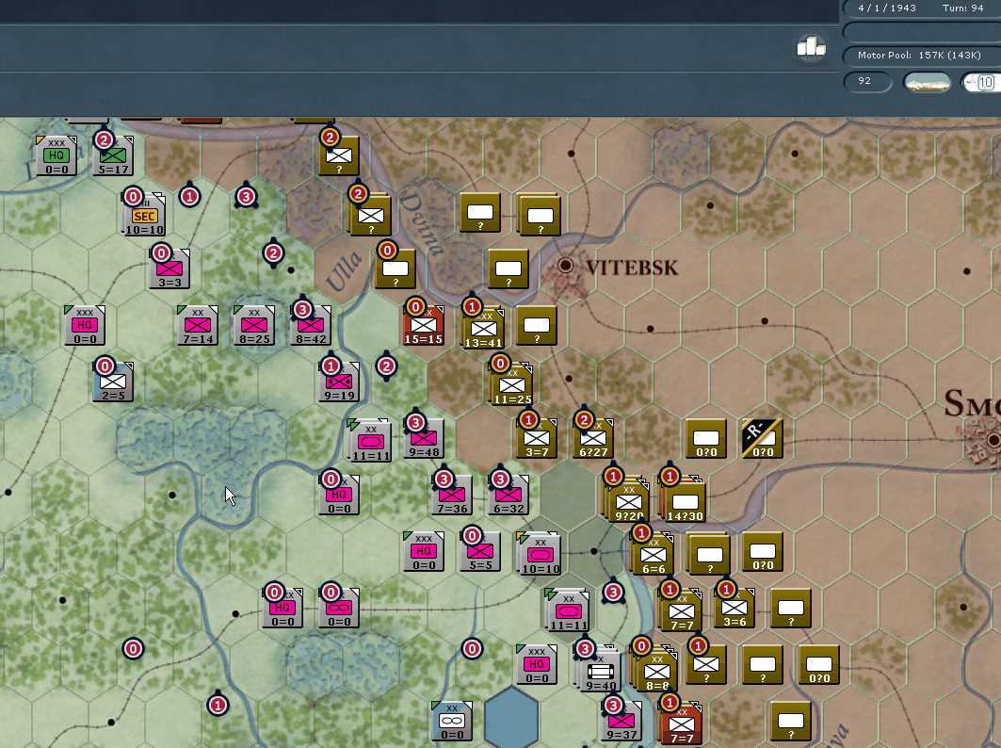The image size is (1001, 748).
Task: Select the Soviet 6?27 rifle unit
Action: click(593, 439)
